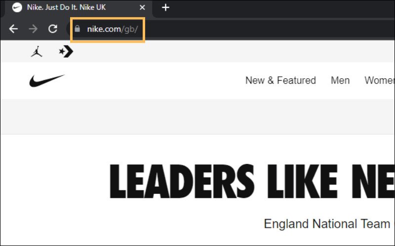Viewport: 395px width, 246px height.
Task: Click the nike.com/gb/ URL text
Action: (112, 29)
